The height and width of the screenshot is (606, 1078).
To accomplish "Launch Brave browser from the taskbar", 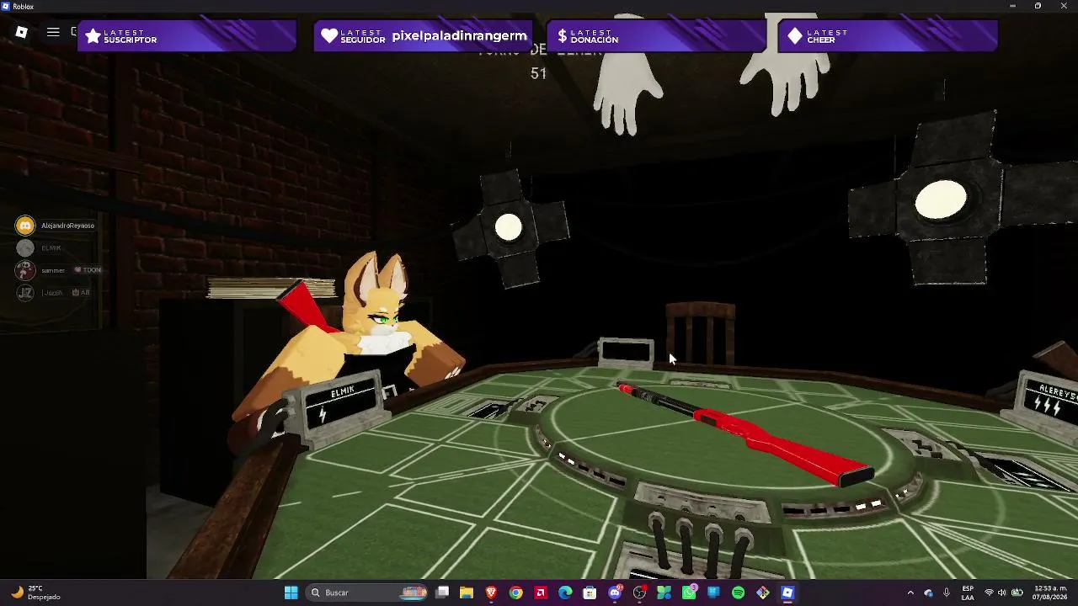I will click(x=491, y=593).
